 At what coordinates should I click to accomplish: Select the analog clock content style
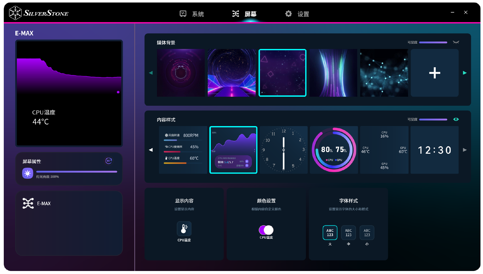[x=284, y=150]
